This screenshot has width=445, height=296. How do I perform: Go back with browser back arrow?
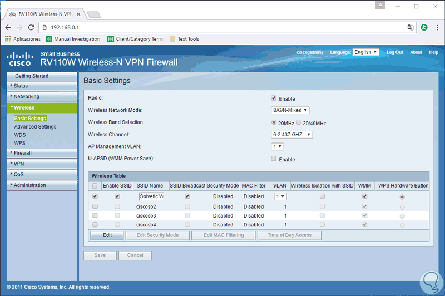8,27
